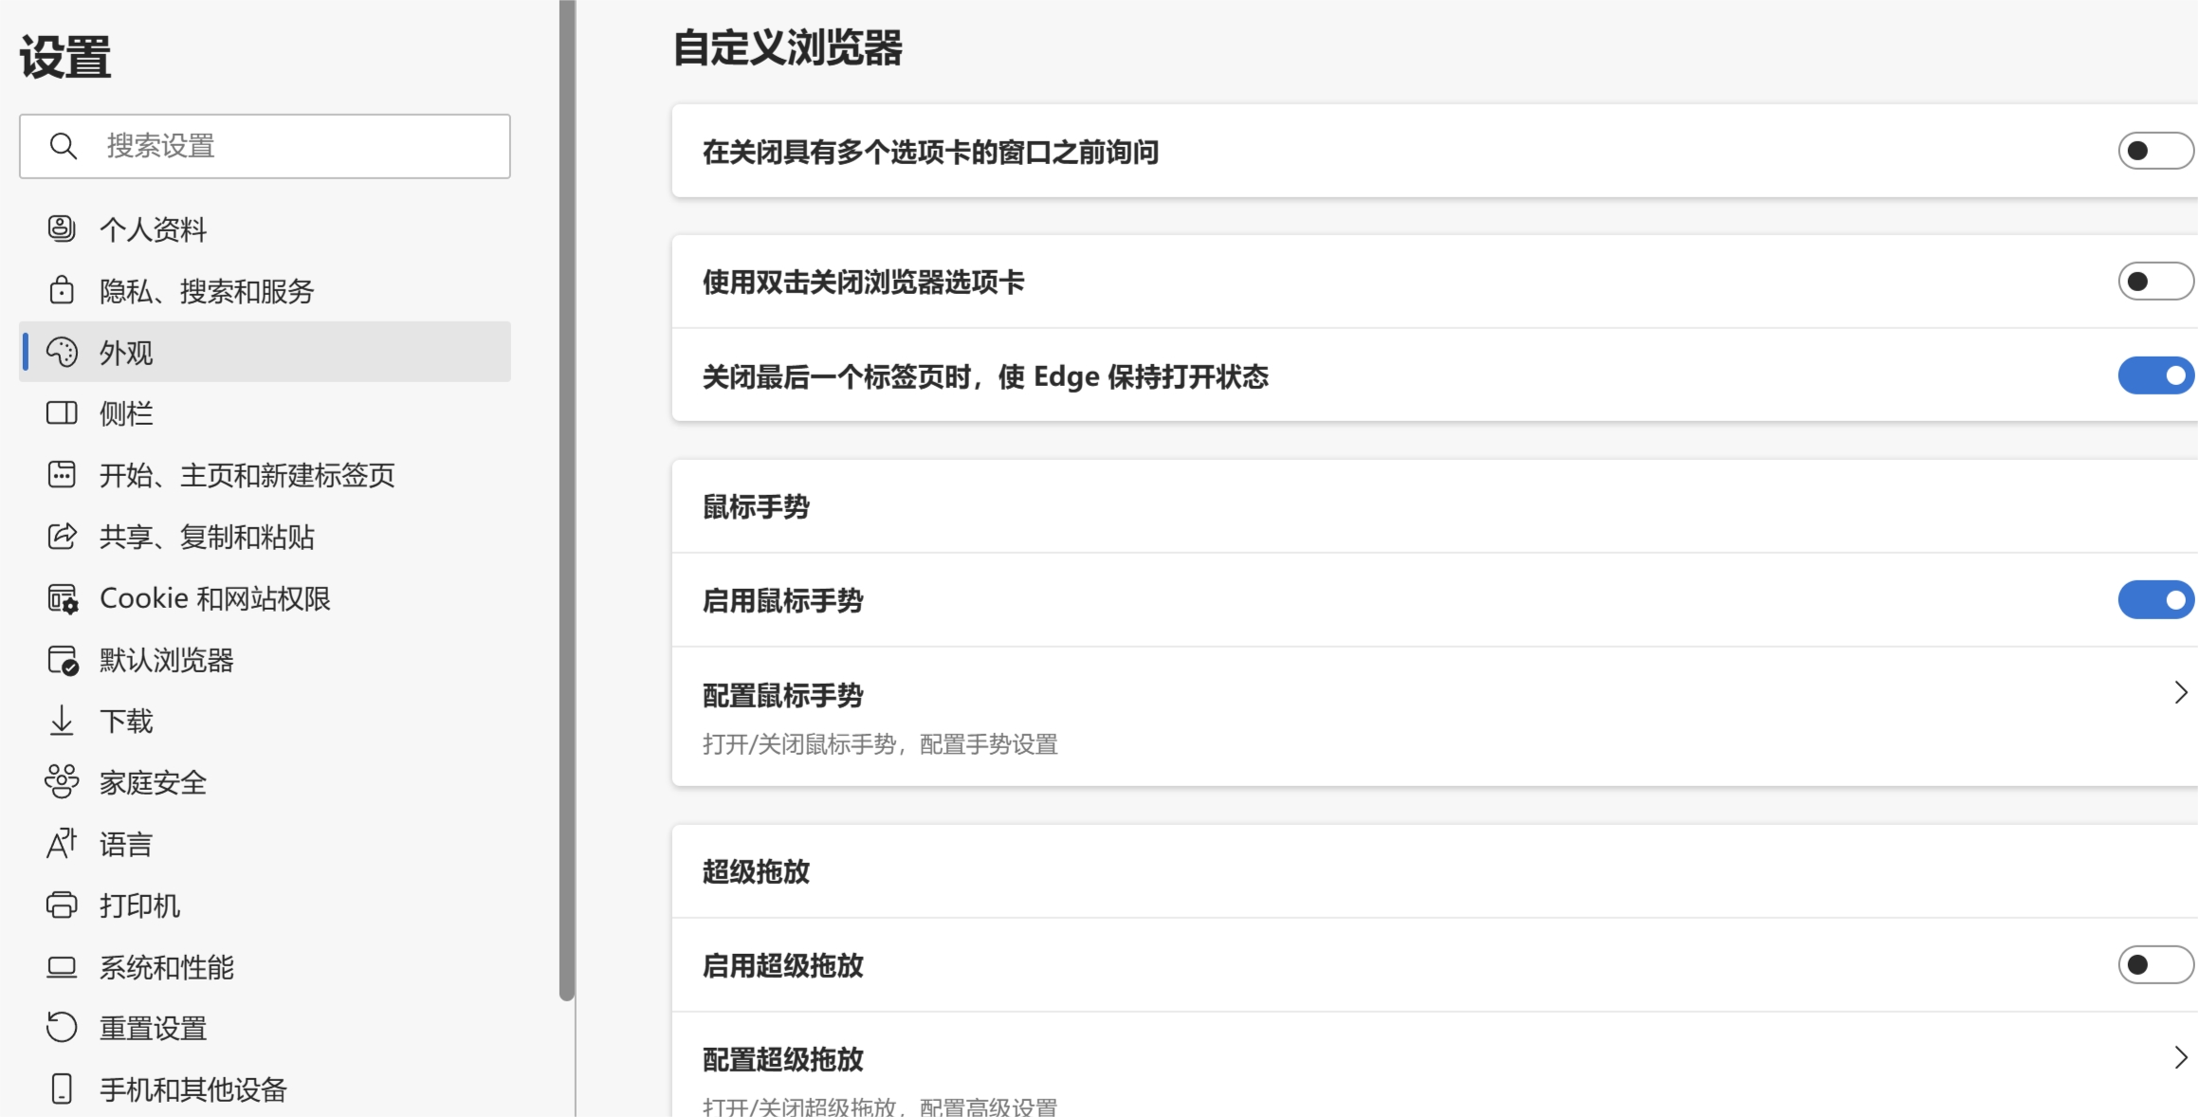Screen dimensions: 2198x1117
Task: Select 语言 settings entry
Action: [126, 844]
